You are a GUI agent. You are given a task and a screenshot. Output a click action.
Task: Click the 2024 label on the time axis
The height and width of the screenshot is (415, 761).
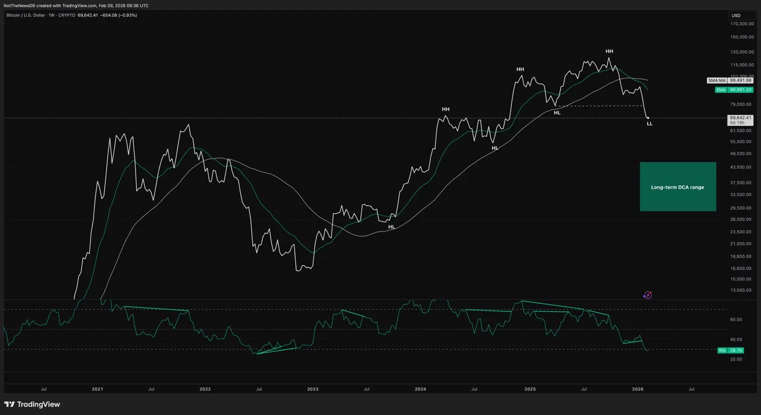click(421, 389)
